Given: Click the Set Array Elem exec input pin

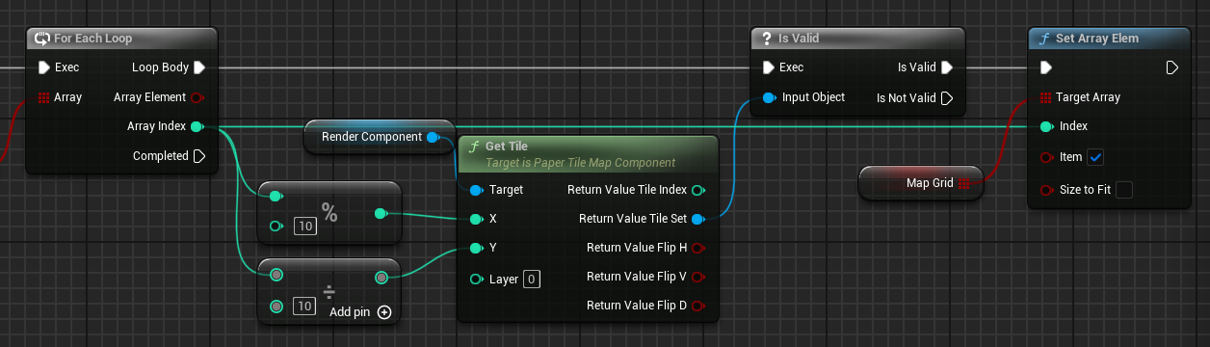Looking at the screenshot, I should tap(1046, 67).
